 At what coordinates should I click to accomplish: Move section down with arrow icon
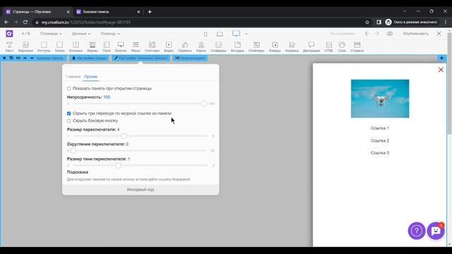click(x=32, y=58)
